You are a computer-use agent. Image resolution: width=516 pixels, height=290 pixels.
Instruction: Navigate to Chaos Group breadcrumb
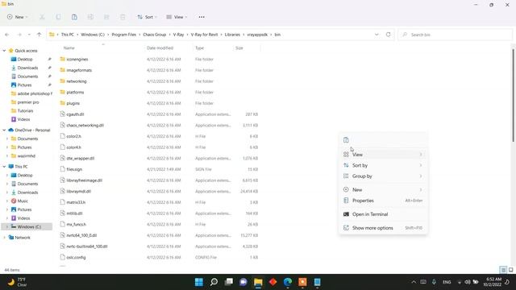(x=154, y=35)
